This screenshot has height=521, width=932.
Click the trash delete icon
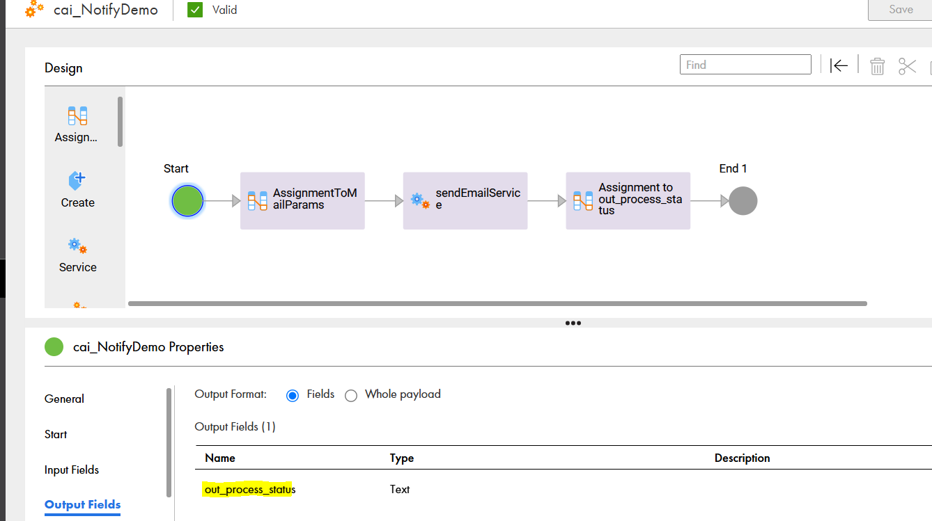[877, 66]
